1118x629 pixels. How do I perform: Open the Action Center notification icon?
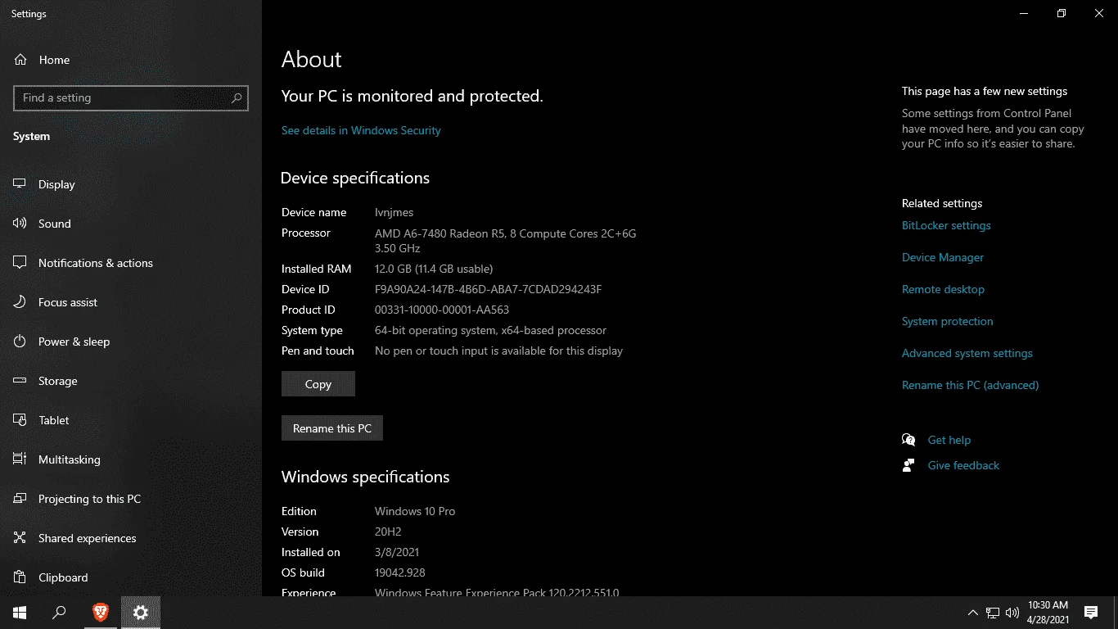coord(1091,613)
